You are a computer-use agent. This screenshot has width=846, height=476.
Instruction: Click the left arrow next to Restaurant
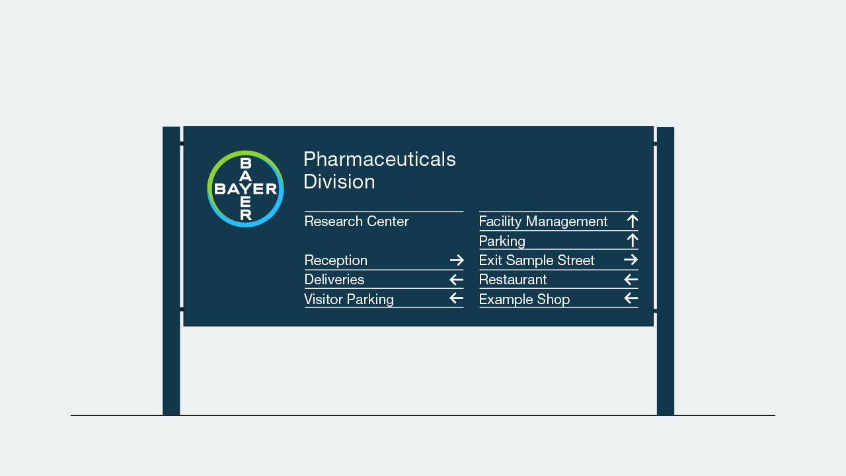(631, 280)
